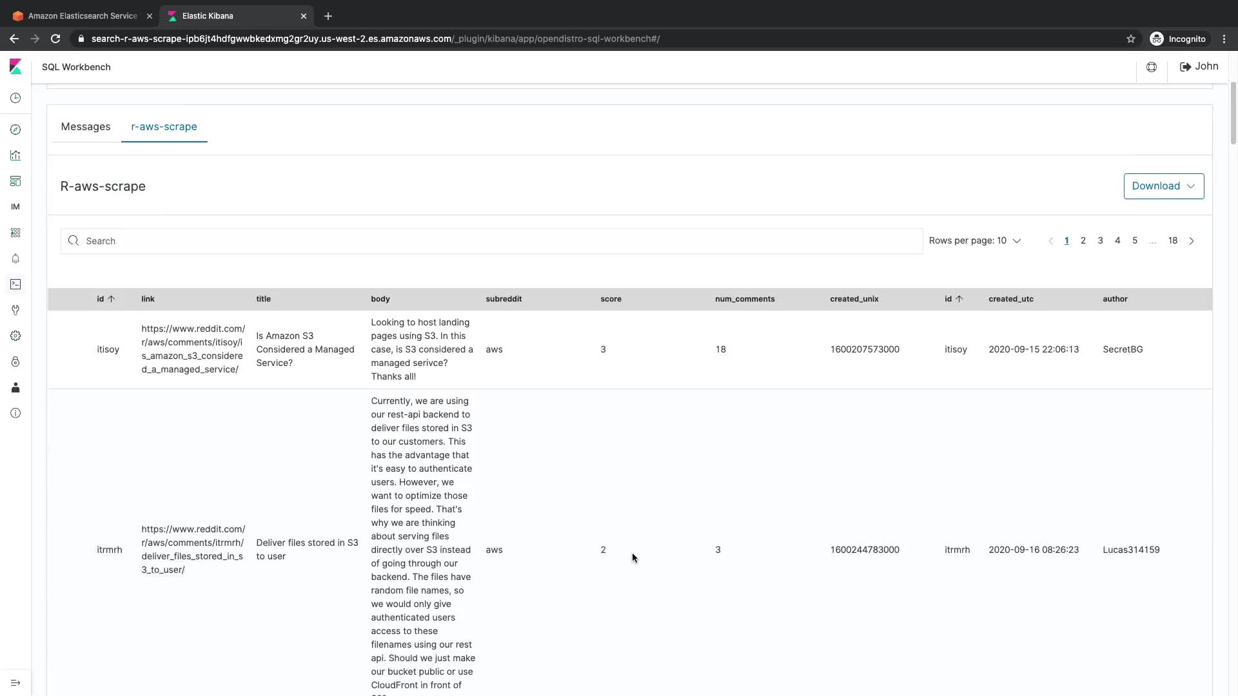Go to results page 2
Image resolution: width=1238 pixels, height=696 pixels.
pos(1083,240)
